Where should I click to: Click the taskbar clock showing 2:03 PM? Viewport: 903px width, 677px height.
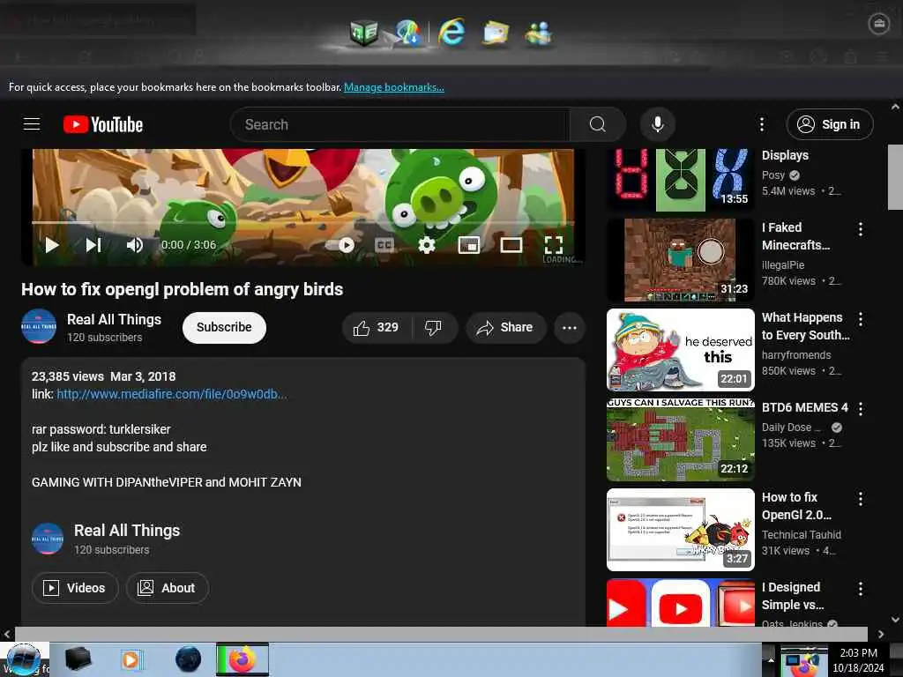tap(858, 660)
